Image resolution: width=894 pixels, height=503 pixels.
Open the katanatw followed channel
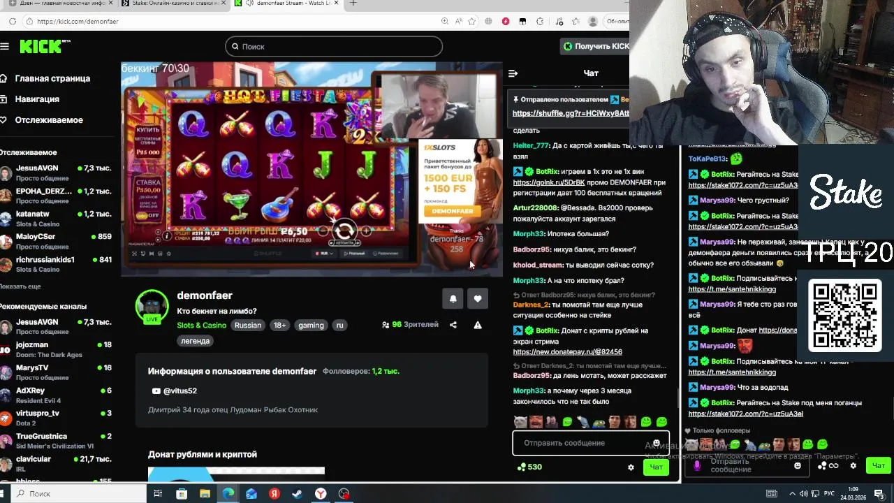(x=56, y=219)
